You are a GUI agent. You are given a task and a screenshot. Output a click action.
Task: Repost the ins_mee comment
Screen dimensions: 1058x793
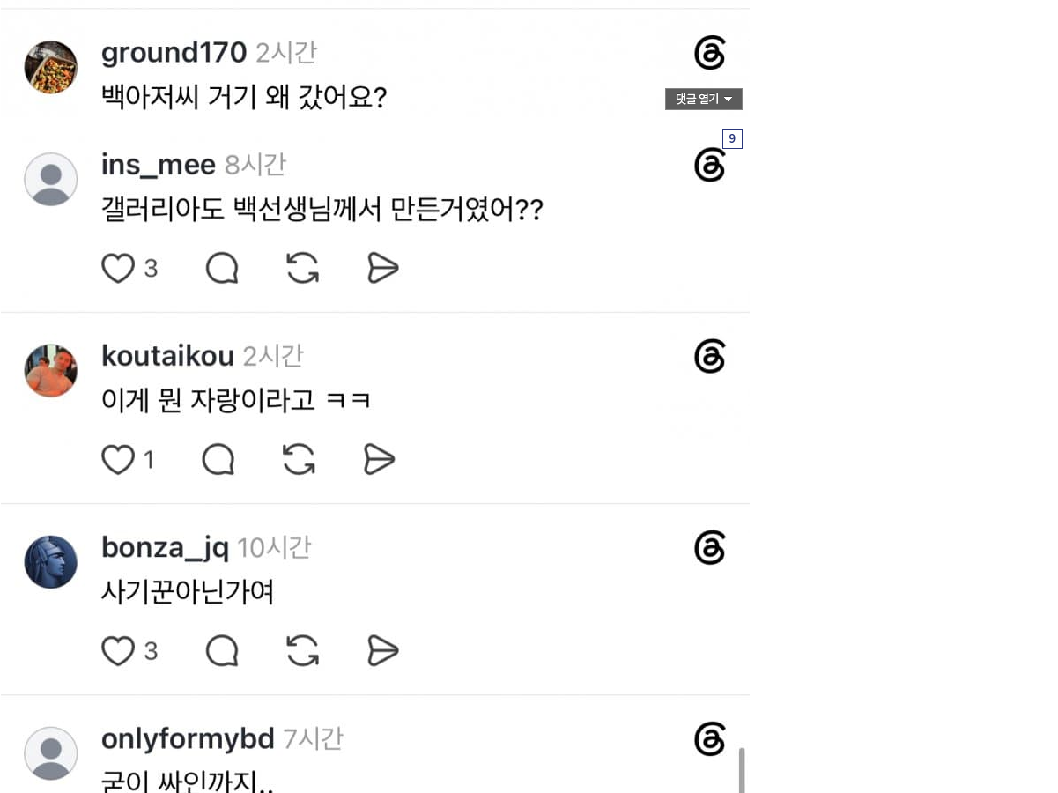[302, 268]
